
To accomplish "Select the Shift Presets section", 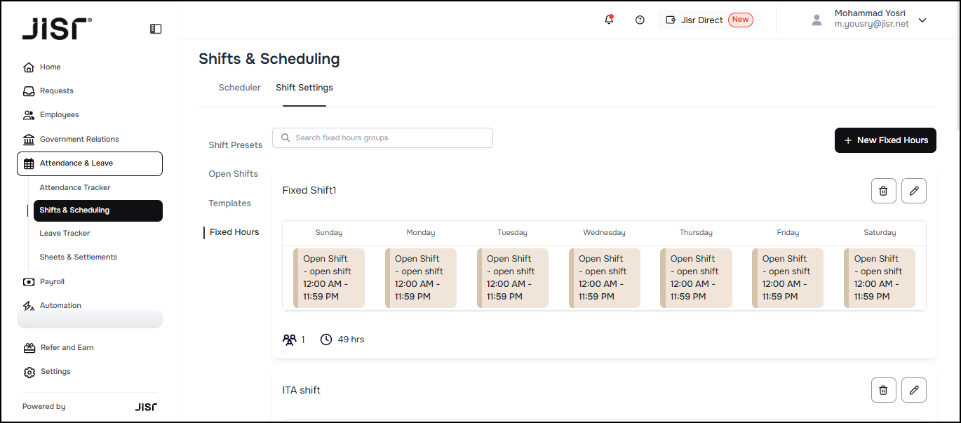I will point(235,145).
